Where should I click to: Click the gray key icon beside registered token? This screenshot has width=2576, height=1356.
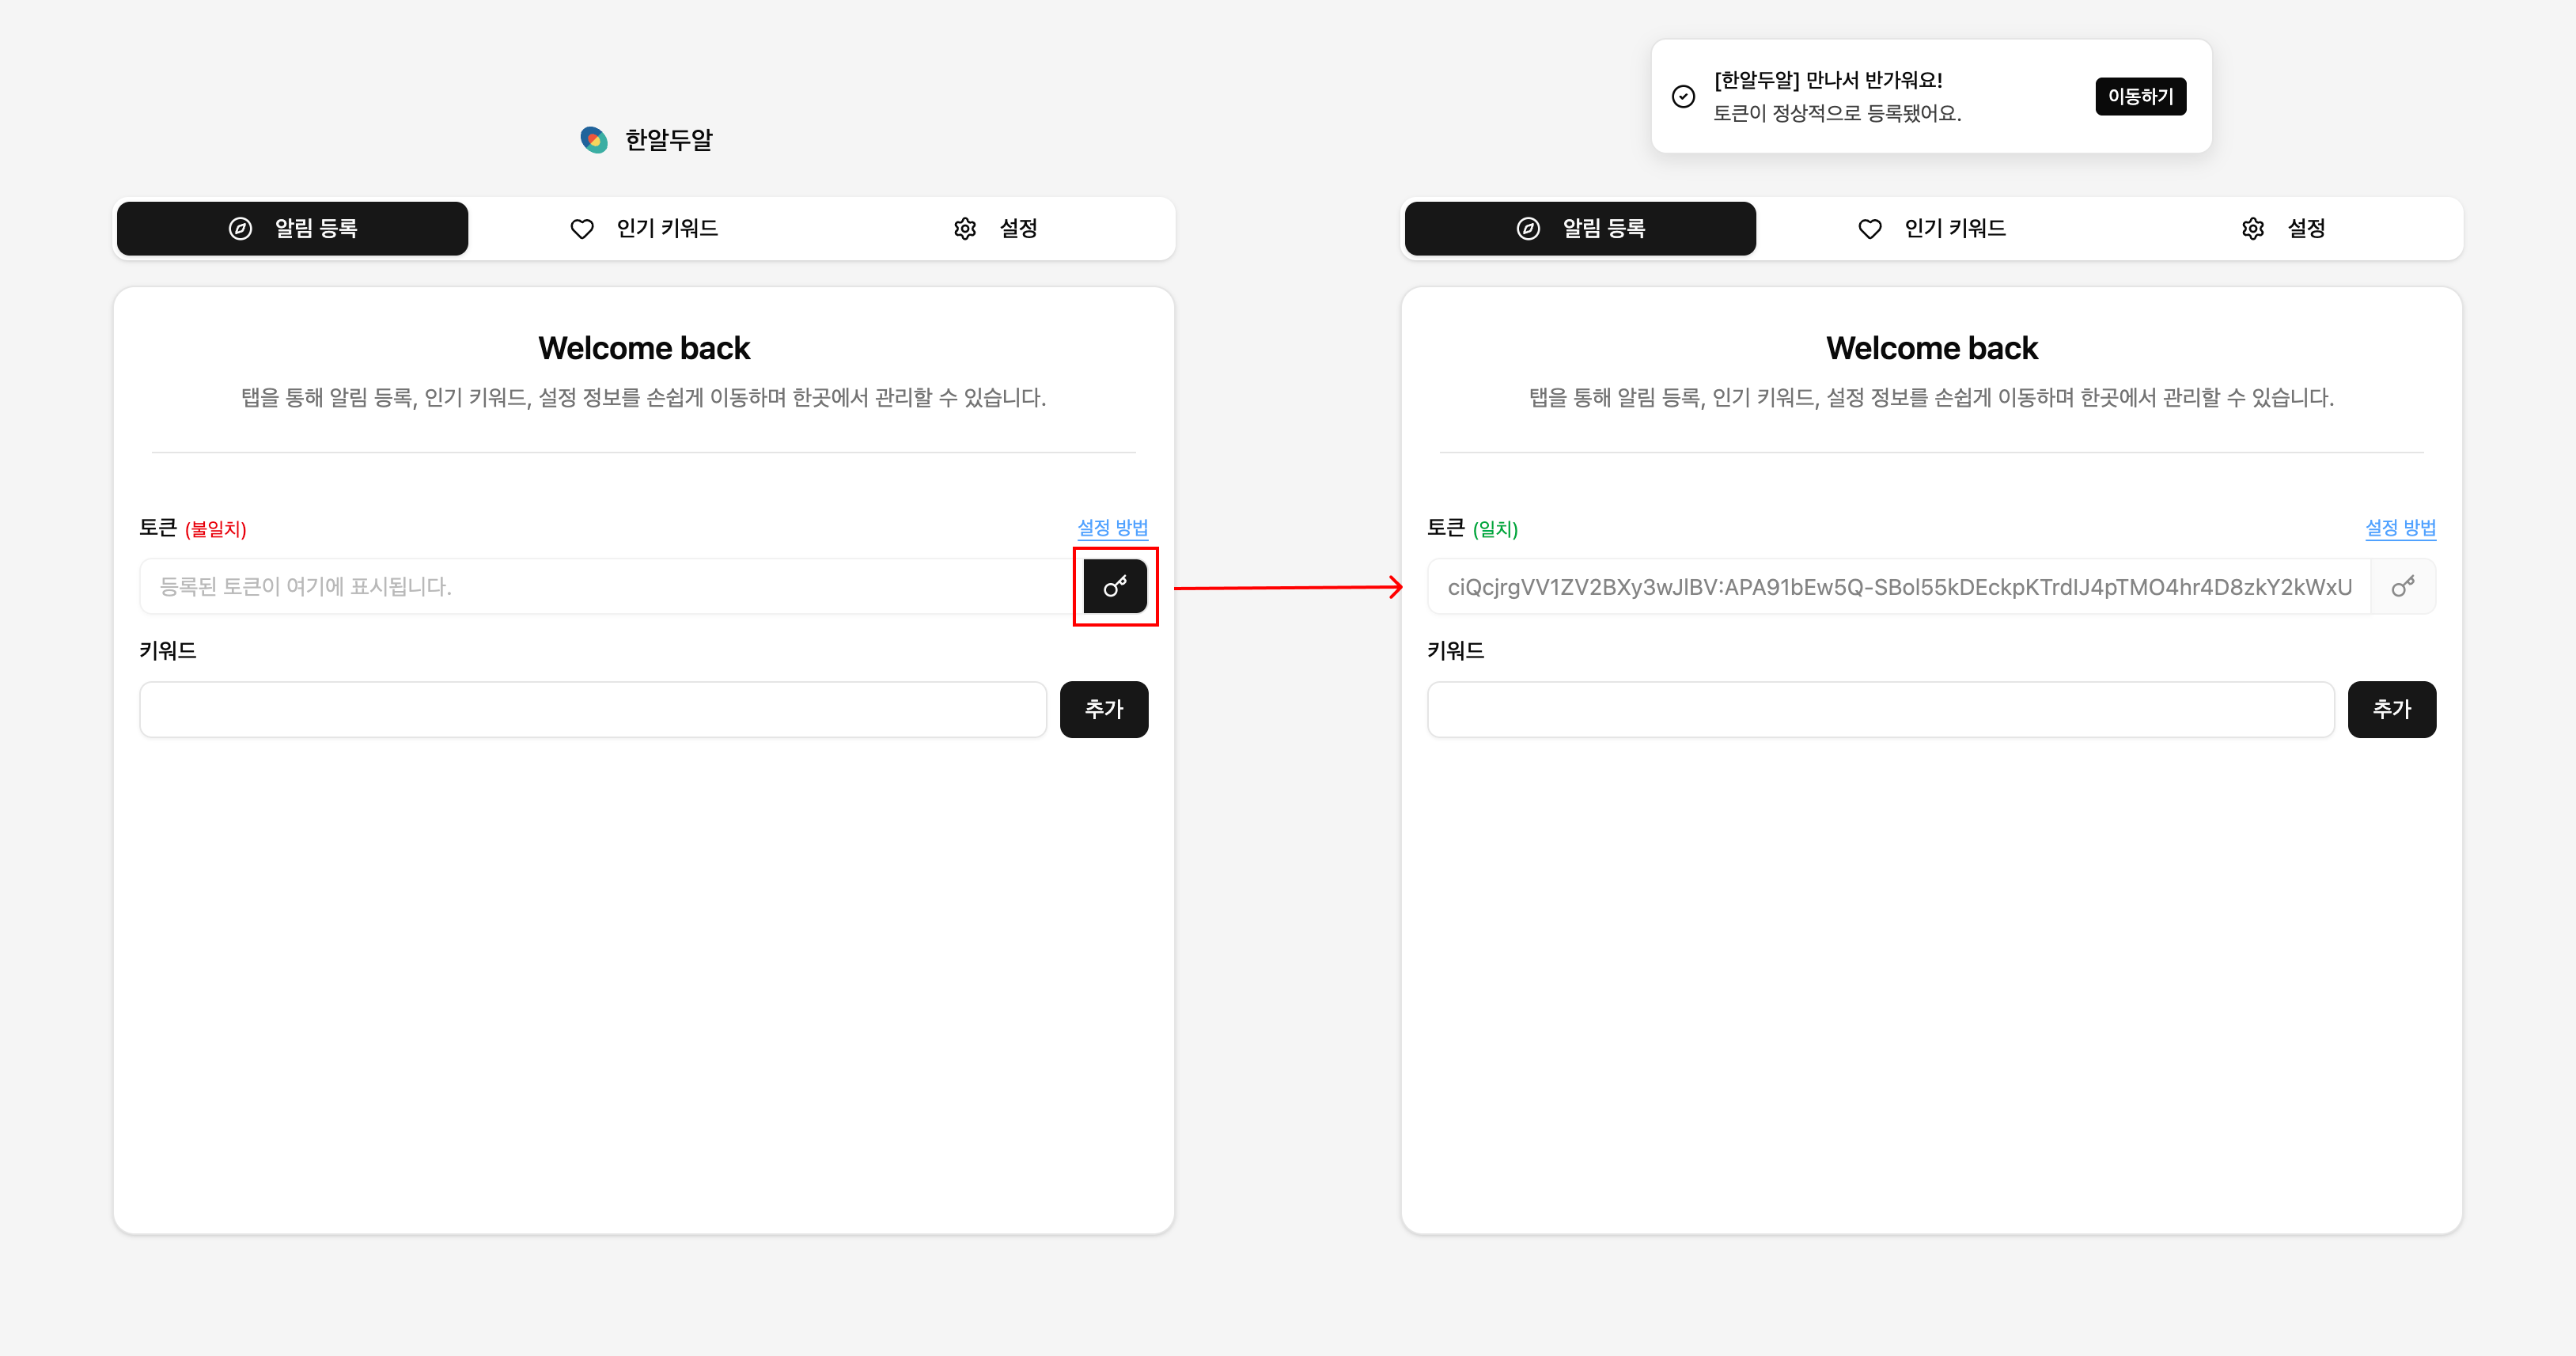[2402, 586]
